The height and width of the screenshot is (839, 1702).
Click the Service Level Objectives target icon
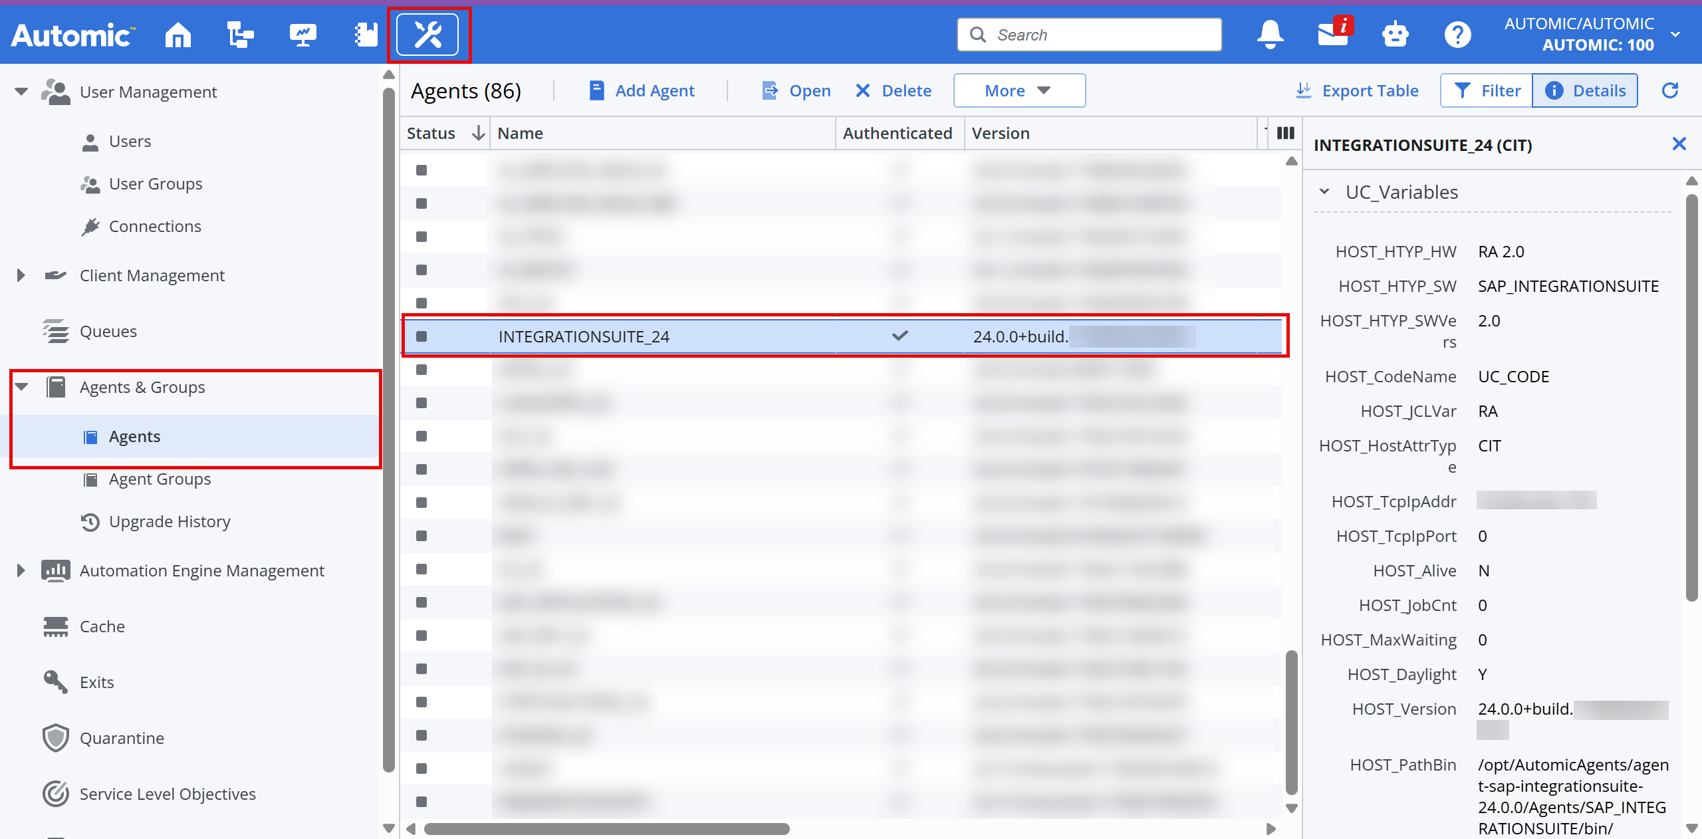click(56, 794)
